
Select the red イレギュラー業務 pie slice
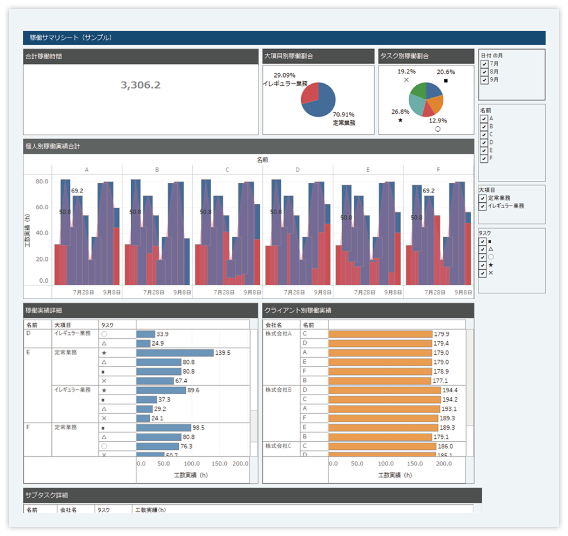[x=310, y=94]
